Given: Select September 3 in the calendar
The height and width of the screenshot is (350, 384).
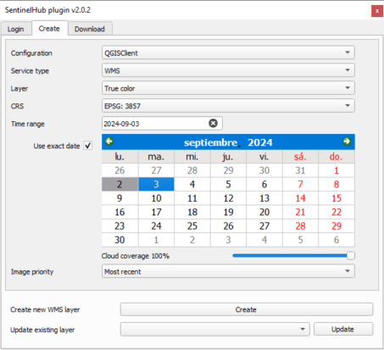Looking at the screenshot, I should pos(156,184).
